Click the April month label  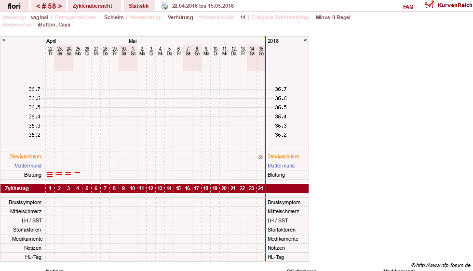pos(51,41)
